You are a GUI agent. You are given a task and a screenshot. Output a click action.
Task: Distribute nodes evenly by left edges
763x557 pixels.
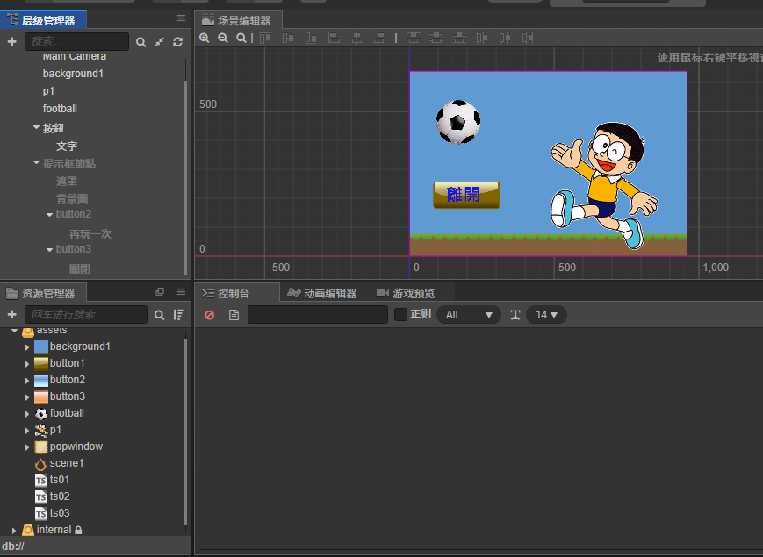click(482, 38)
